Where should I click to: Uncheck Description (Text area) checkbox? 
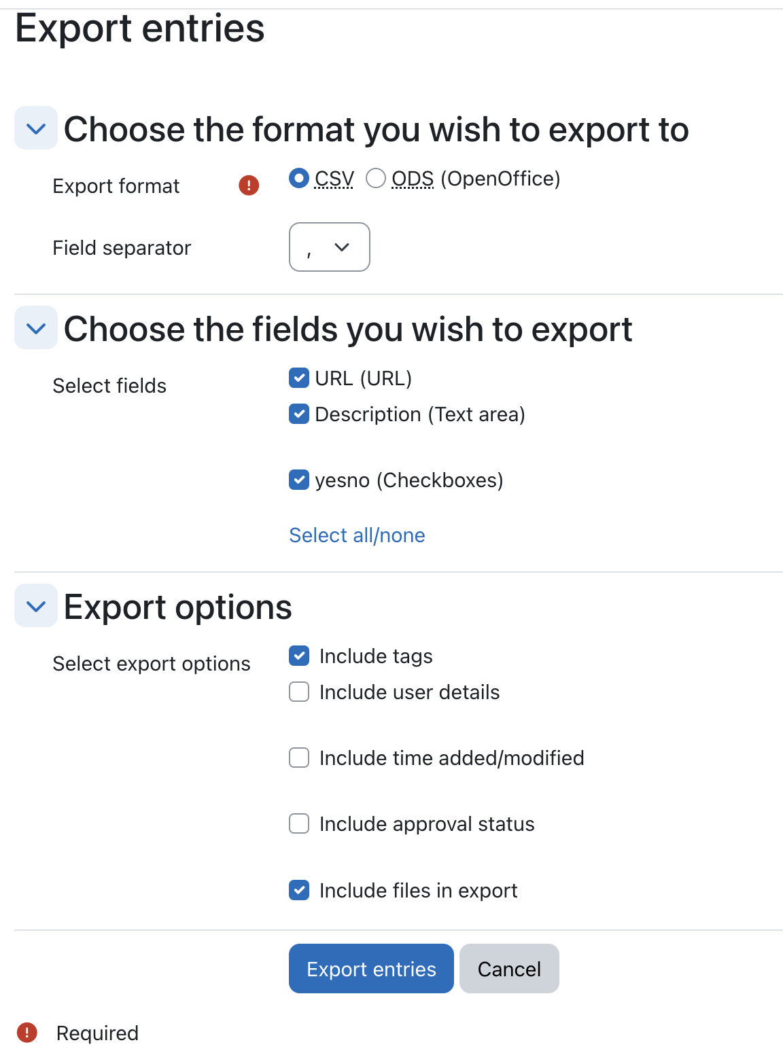[299, 414]
